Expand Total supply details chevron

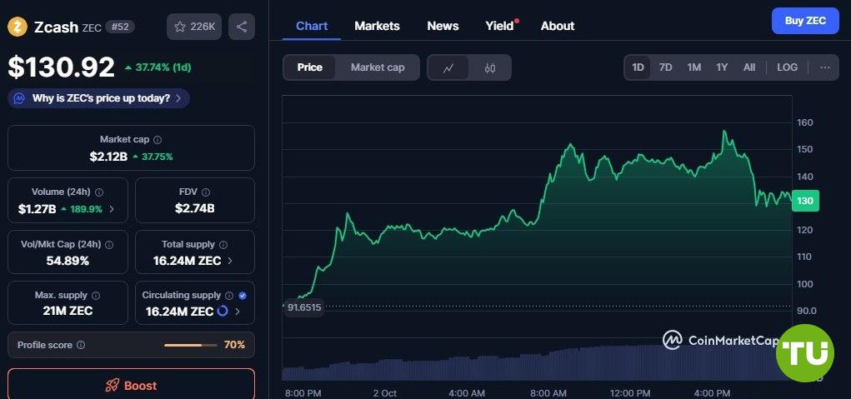pyautogui.click(x=230, y=261)
